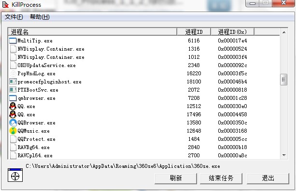Screen dimensions: 296x191
Task: Click the 360se.exe file path text
Action: point(123,166)
